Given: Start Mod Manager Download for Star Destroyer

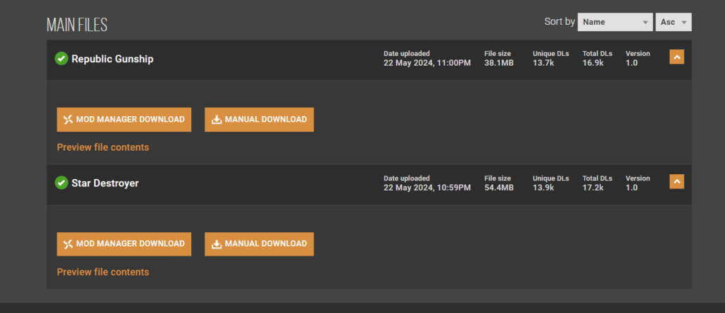Looking at the screenshot, I should click(x=124, y=244).
